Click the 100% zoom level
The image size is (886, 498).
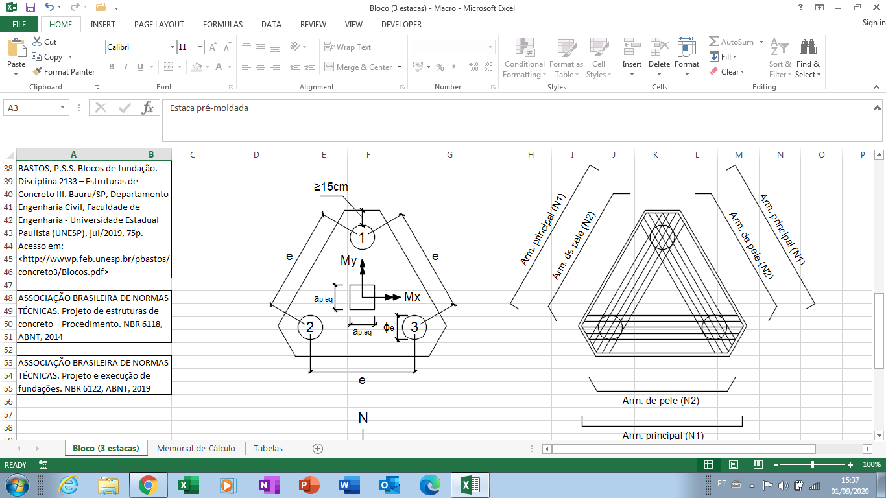click(x=872, y=465)
